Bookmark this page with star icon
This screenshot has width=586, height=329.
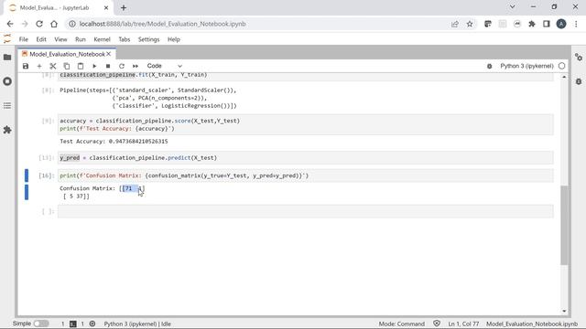pos(470,24)
